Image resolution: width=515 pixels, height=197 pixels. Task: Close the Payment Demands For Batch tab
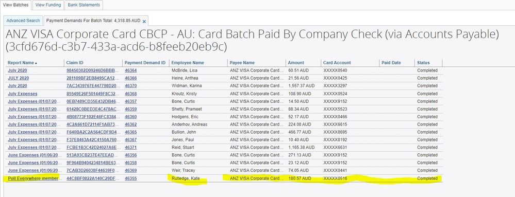click(x=144, y=21)
